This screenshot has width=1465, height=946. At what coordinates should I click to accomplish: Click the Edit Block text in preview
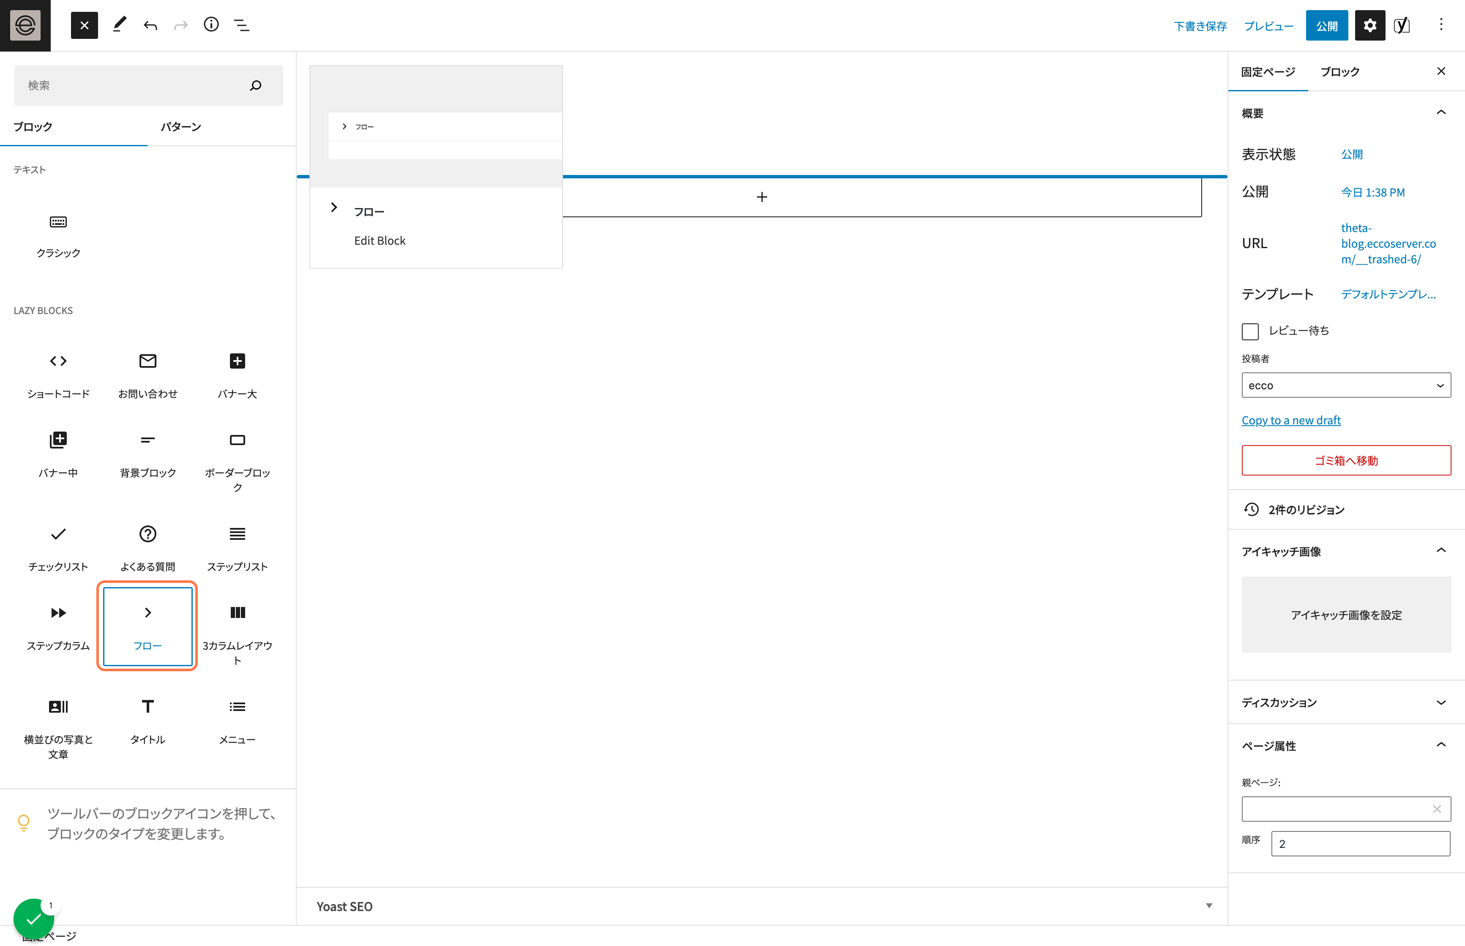380,241
